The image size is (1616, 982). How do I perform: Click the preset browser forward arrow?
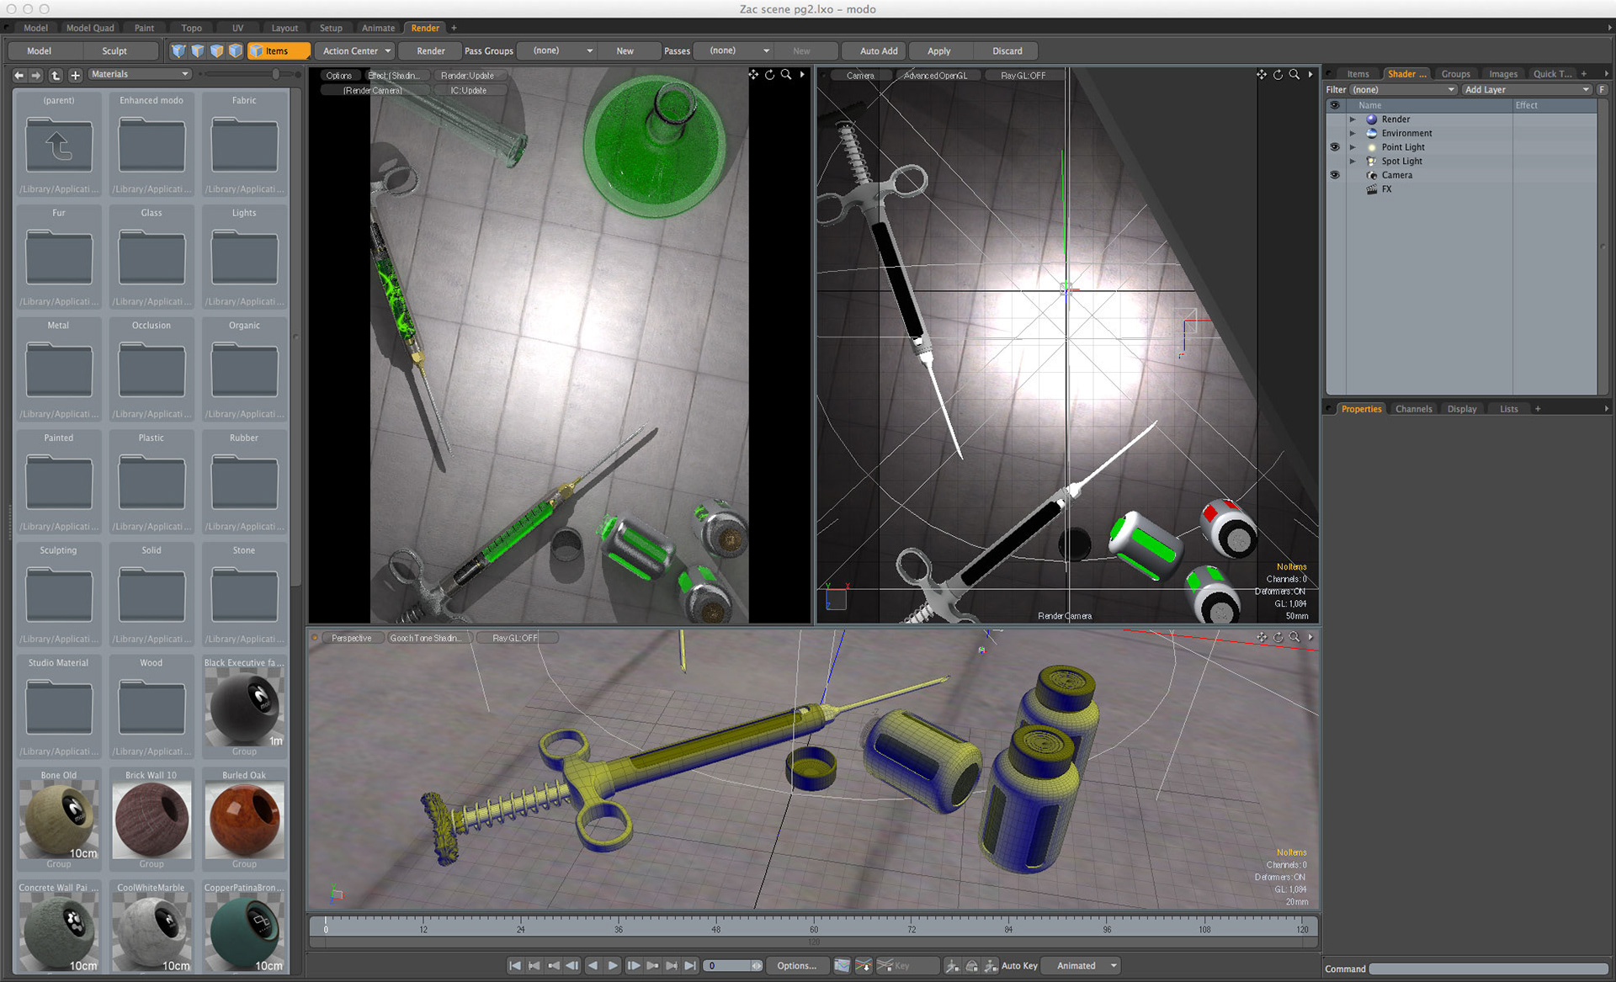click(36, 75)
